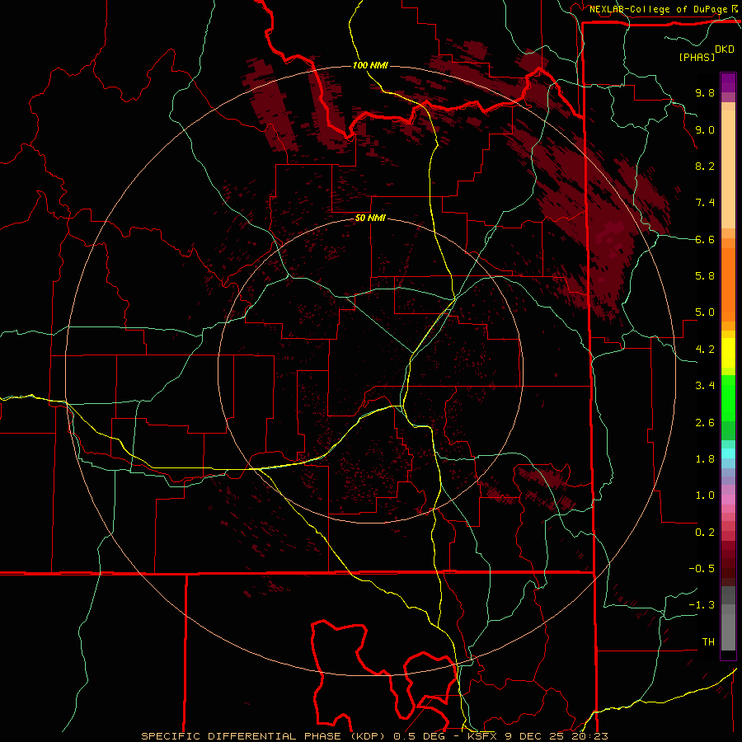Pick the yellow color bar segment
742x742 pixels.
(728, 353)
